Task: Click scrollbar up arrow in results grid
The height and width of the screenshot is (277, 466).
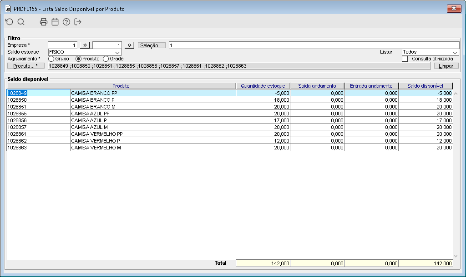Action: (456, 94)
